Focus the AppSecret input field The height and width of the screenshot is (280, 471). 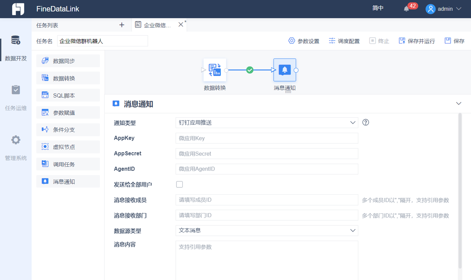tap(267, 153)
